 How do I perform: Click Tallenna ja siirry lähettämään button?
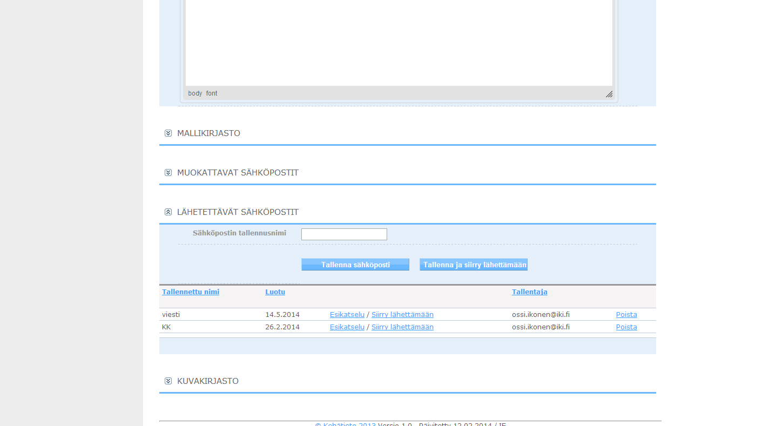point(474,265)
